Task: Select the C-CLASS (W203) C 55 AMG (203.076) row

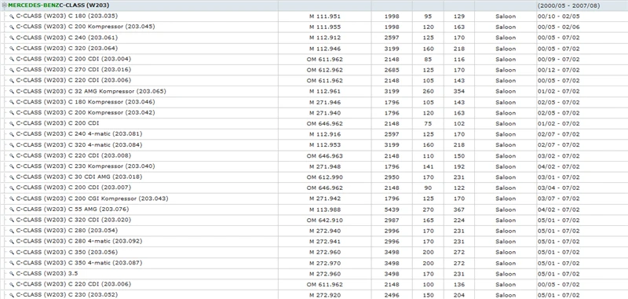Action: [x=314, y=210]
